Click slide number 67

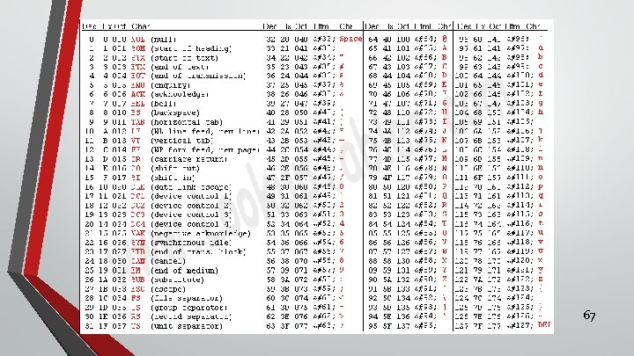(589, 316)
